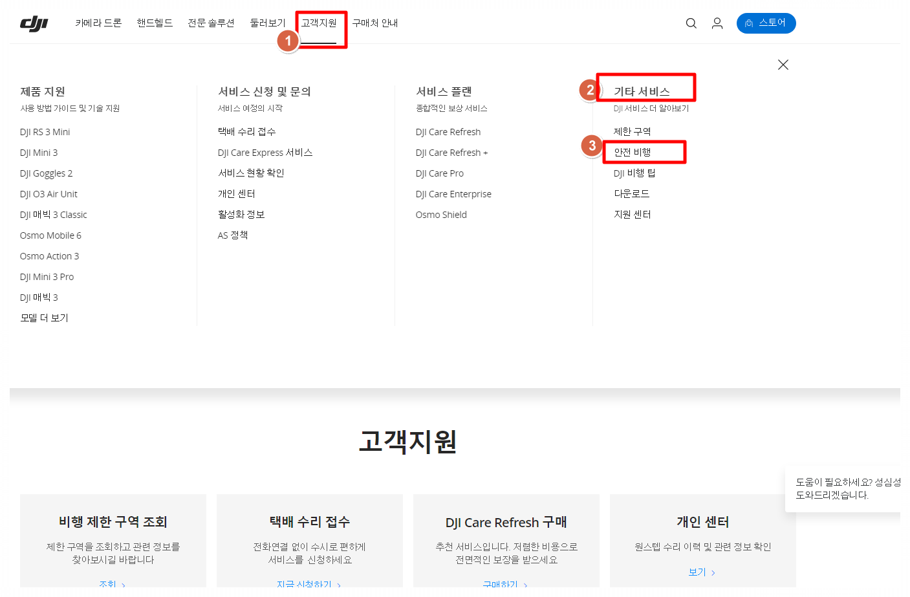
Task: Open DJI Mini 3 Pro support
Action: [47, 277]
